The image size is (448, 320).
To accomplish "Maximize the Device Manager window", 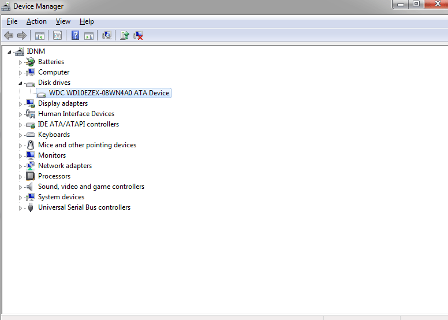I will point(416,4).
